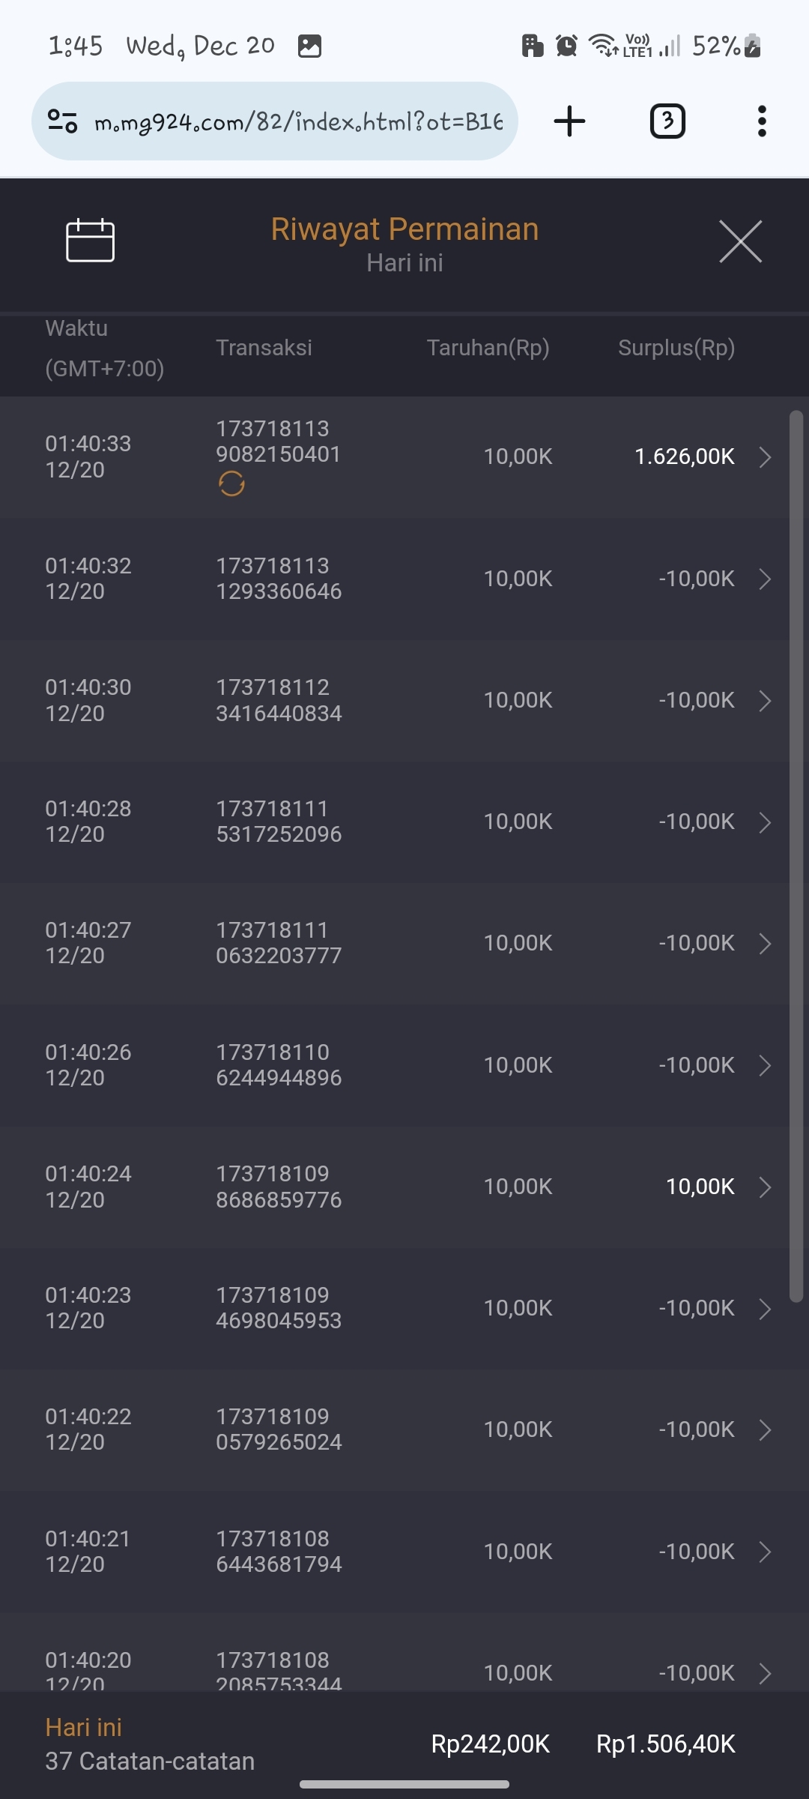Screen dimensions: 809x1799
Task: Tap the Hari ini summary label
Action: point(83,1728)
